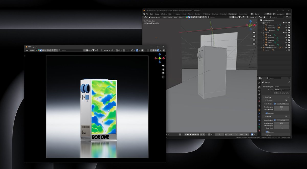Click zoom magnifier icon in the 3D Viewport window

click(163, 66)
